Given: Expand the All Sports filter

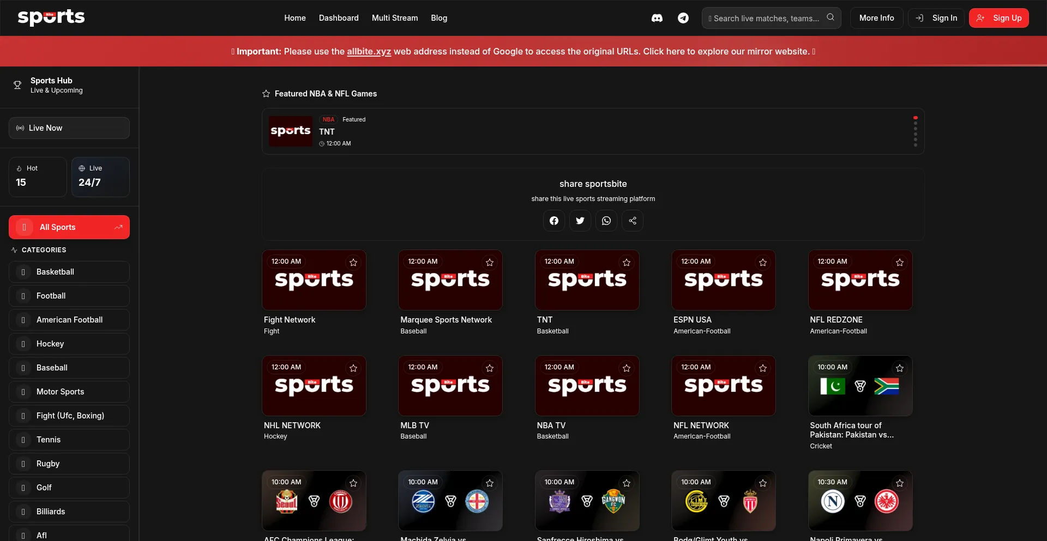Looking at the screenshot, I should tap(118, 227).
